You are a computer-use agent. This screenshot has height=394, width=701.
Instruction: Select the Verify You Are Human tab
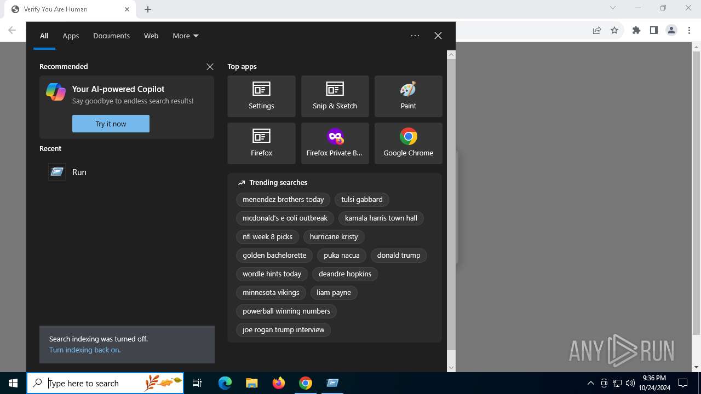click(70, 9)
